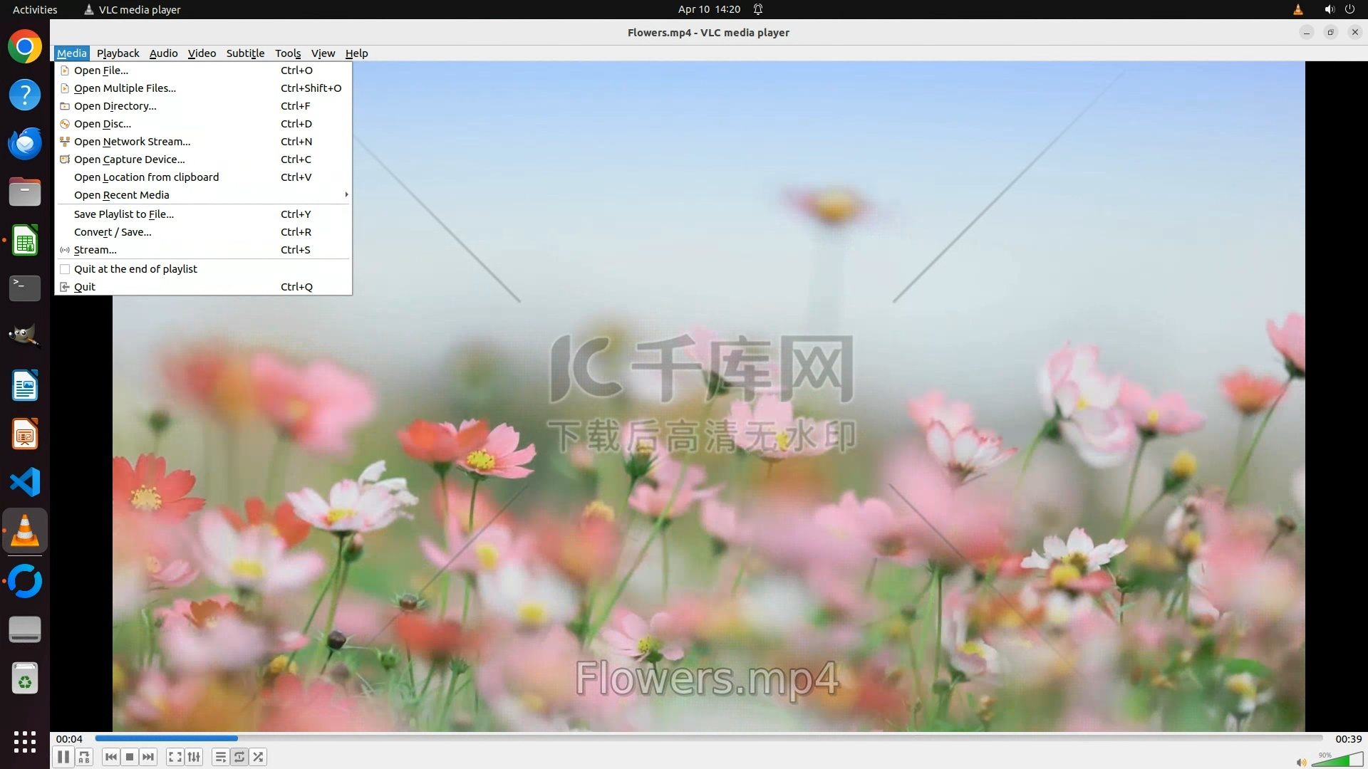This screenshot has height=769, width=1368.
Task: Open the Playback menu
Action: (x=118, y=53)
